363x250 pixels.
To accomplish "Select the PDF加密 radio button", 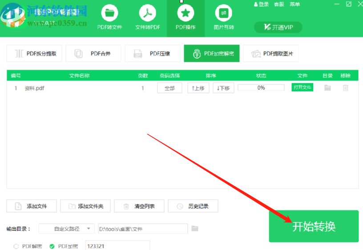I will pyautogui.click(x=52, y=246).
